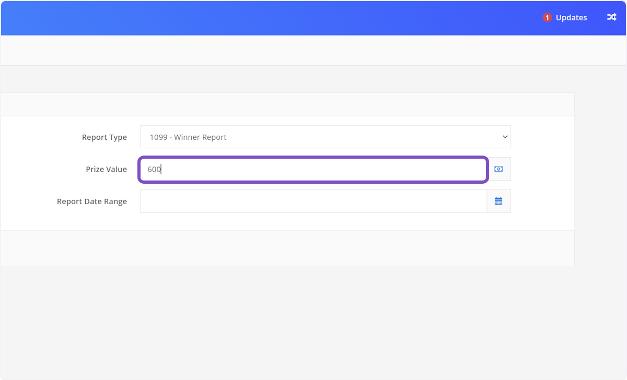The image size is (627, 380).
Task: Click the money bill icon
Action: pyautogui.click(x=498, y=169)
